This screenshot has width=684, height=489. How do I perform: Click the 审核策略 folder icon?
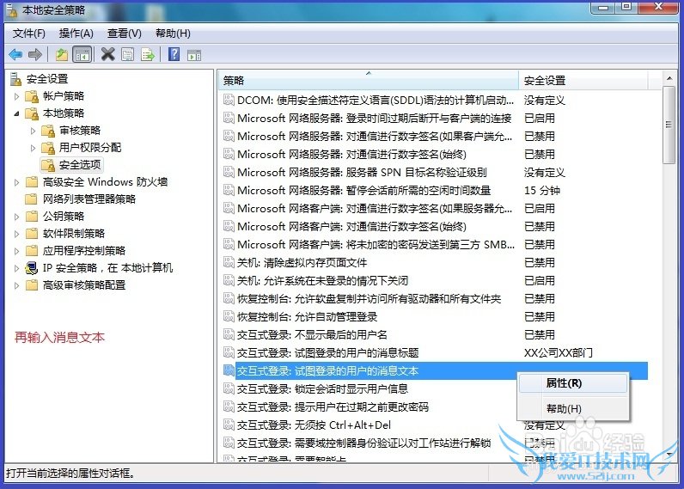48,131
